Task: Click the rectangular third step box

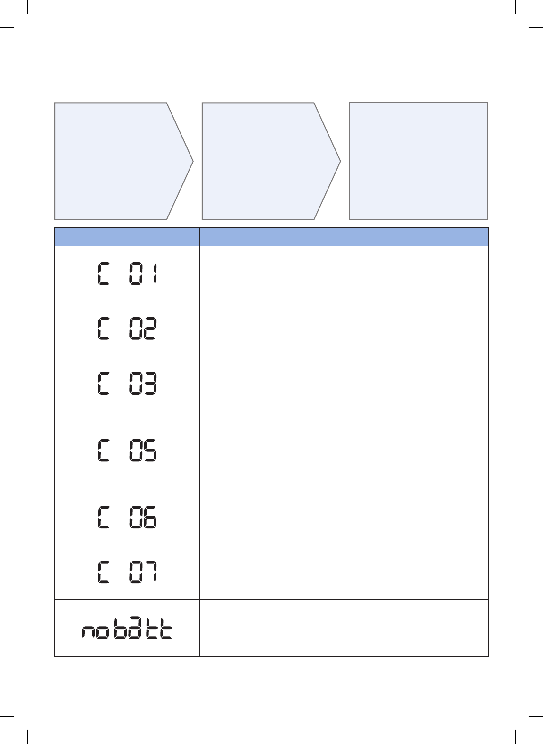Action: [x=418, y=161]
